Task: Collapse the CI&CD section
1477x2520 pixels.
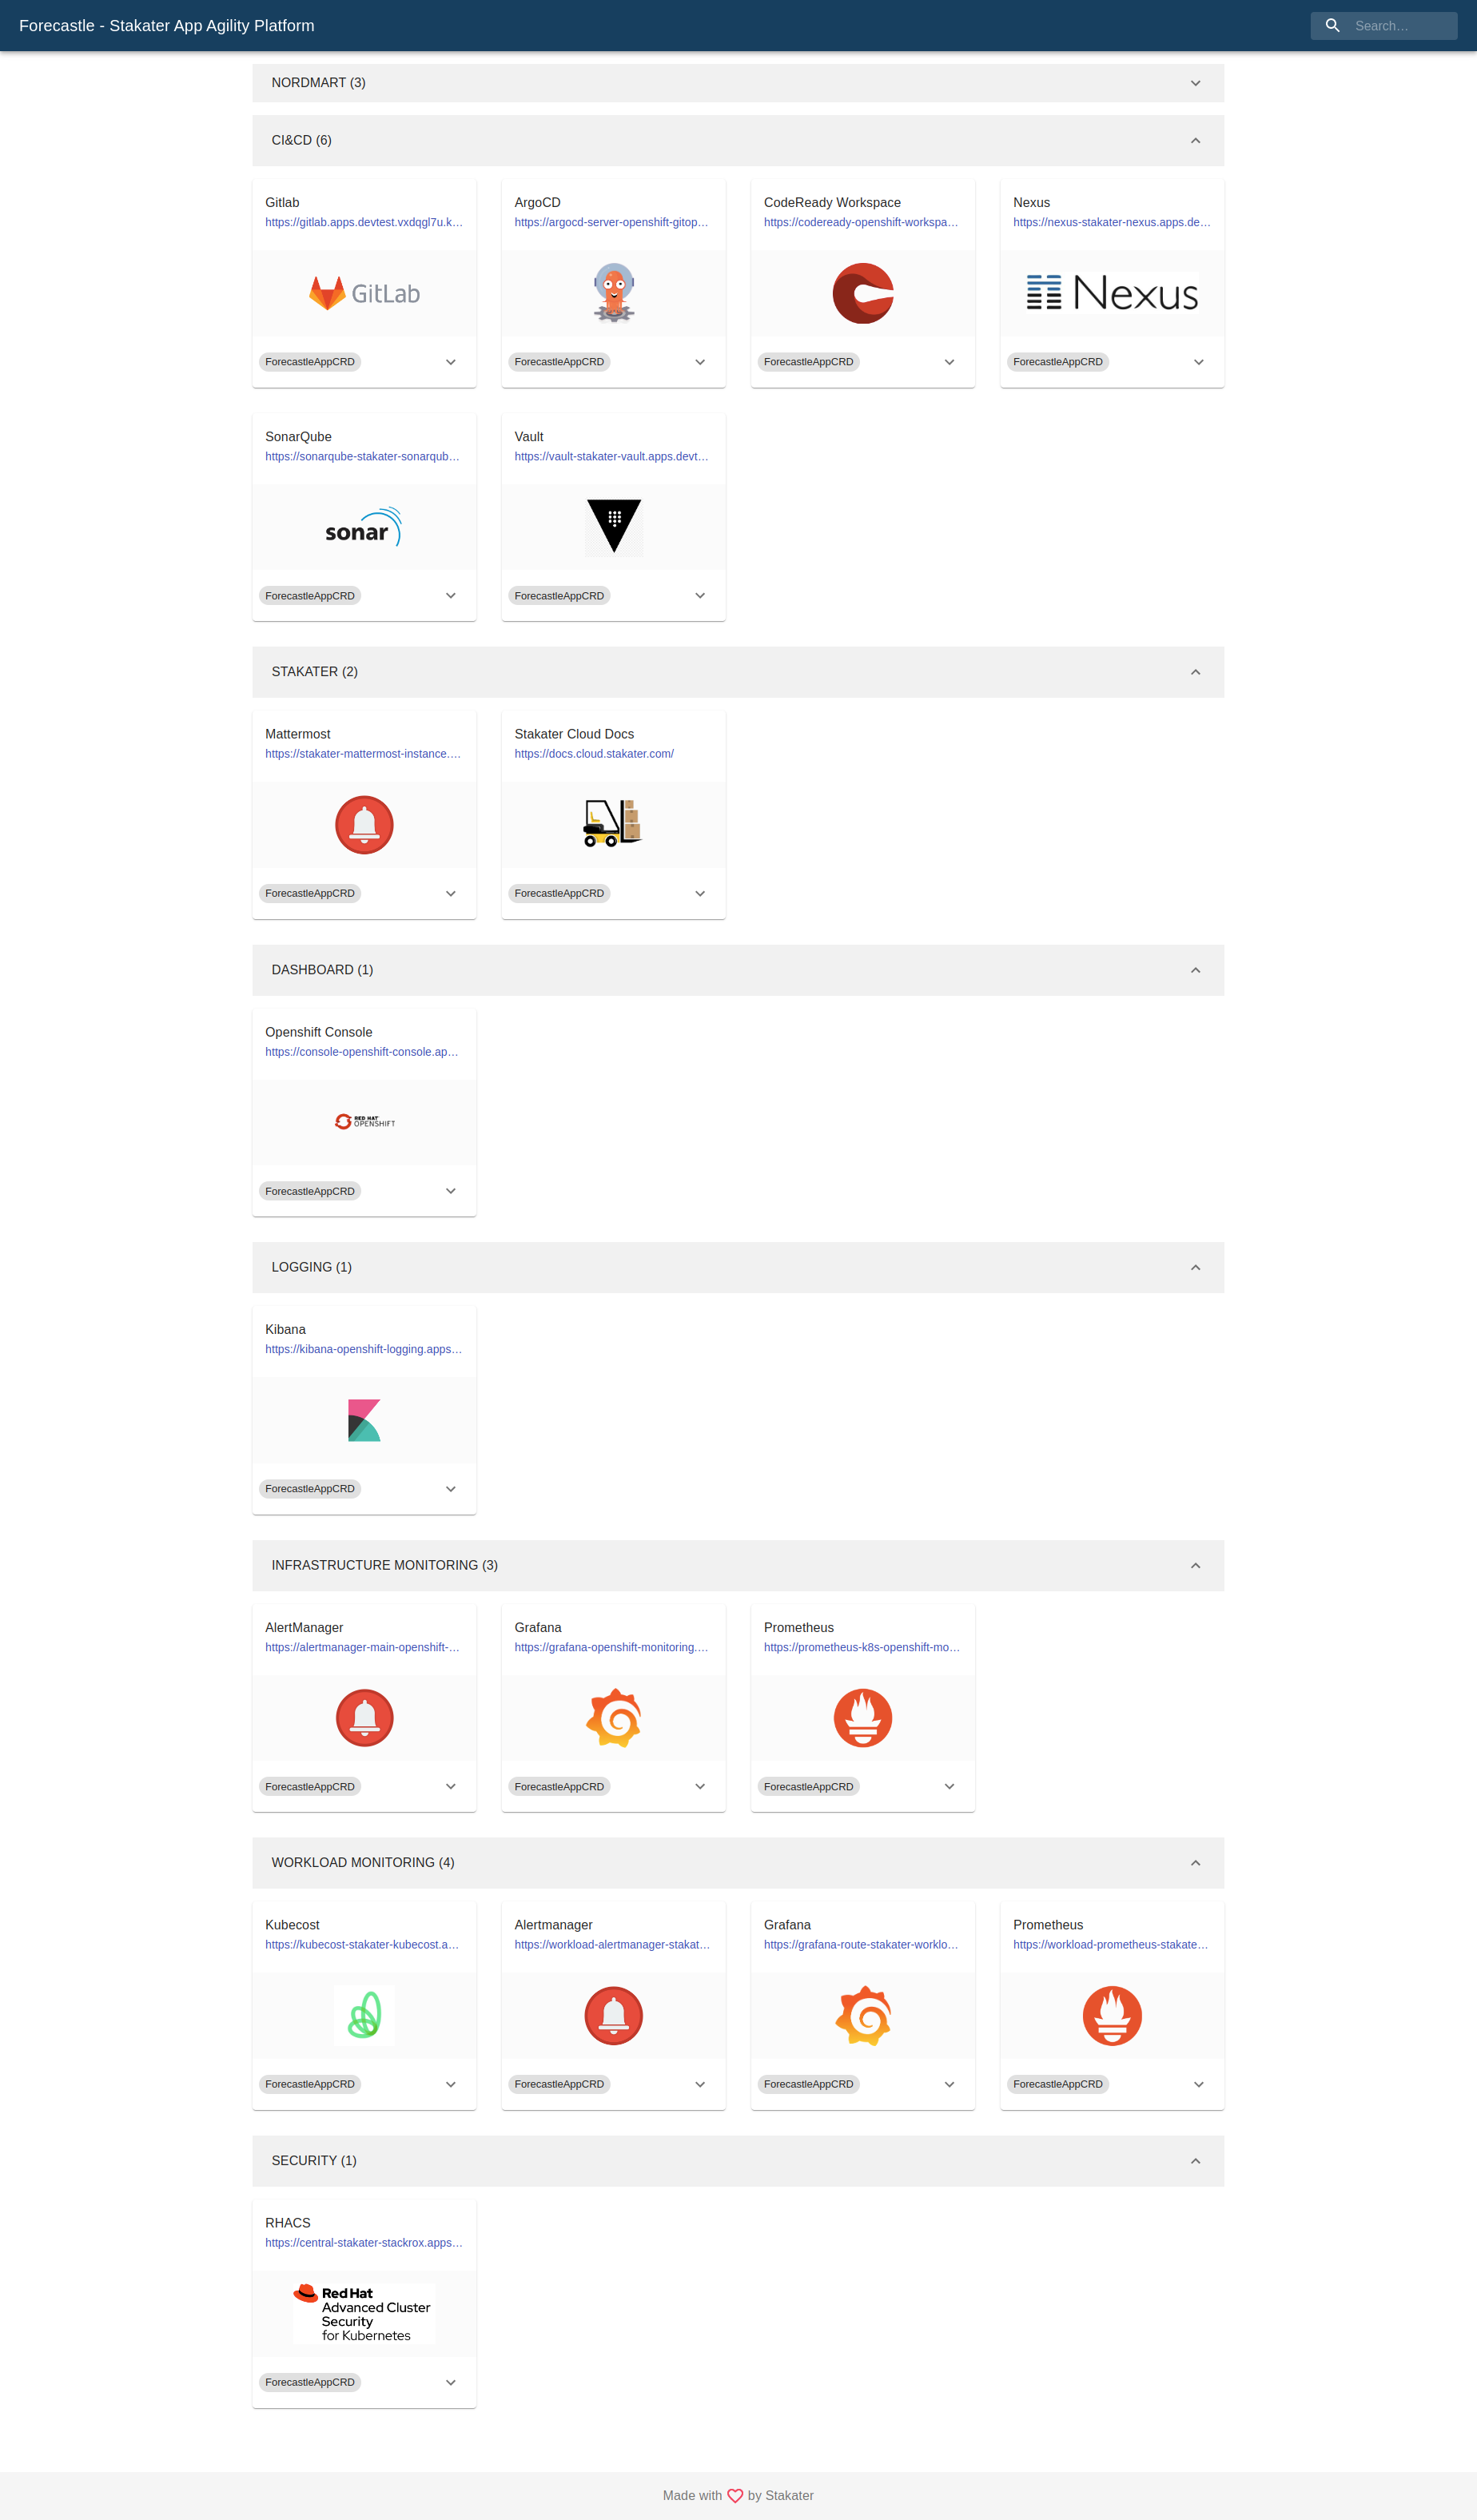Action: coord(1195,140)
